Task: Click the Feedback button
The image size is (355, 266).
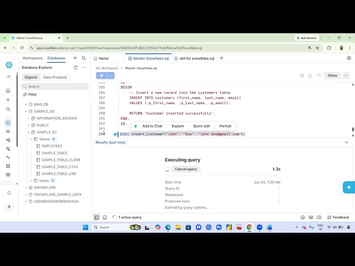Action: [338, 217]
